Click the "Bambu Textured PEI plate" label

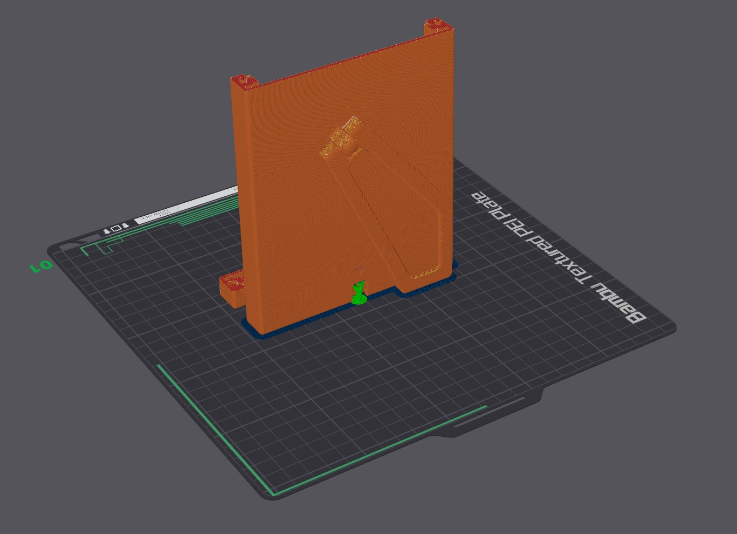coord(559,256)
